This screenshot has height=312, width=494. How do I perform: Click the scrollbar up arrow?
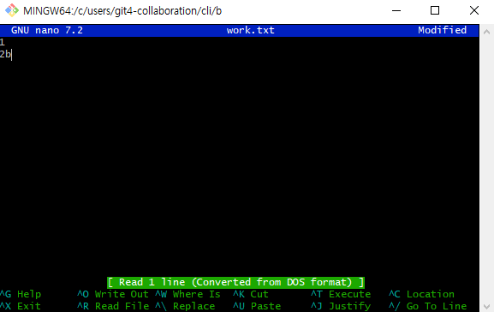click(487, 32)
